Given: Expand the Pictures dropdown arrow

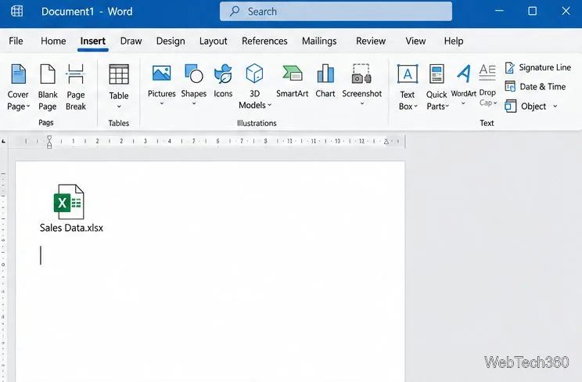Looking at the screenshot, I should tap(161, 104).
